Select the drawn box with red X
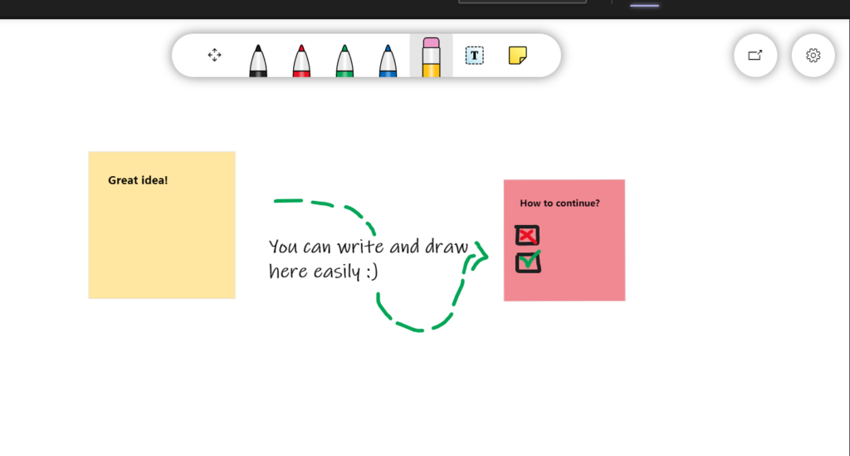The width and height of the screenshot is (850, 456). click(527, 235)
